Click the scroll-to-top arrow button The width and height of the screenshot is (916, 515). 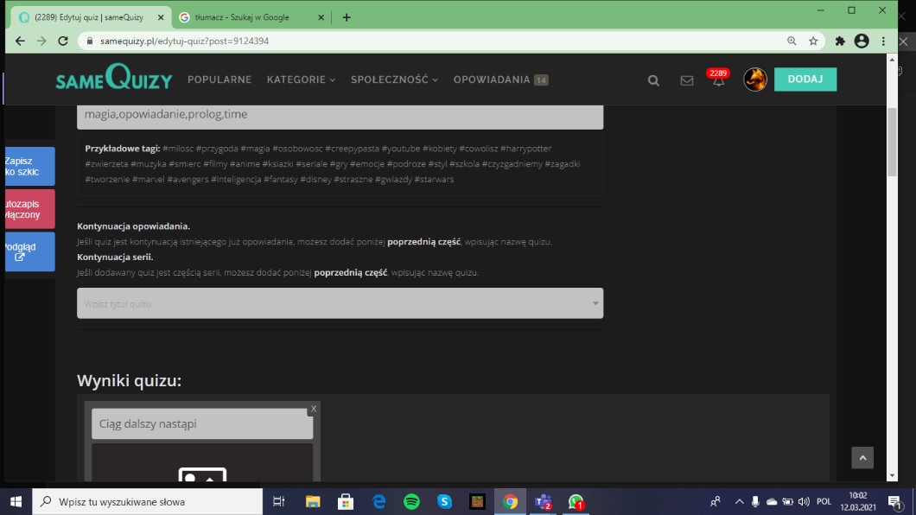tap(862, 458)
